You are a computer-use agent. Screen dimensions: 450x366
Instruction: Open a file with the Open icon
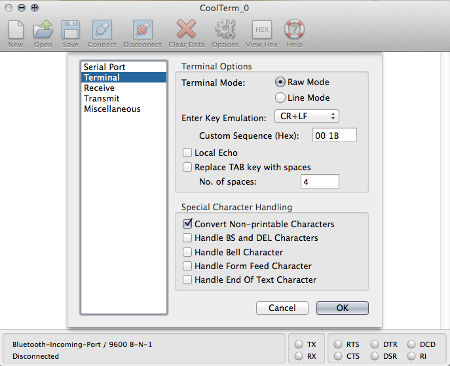[x=43, y=29]
